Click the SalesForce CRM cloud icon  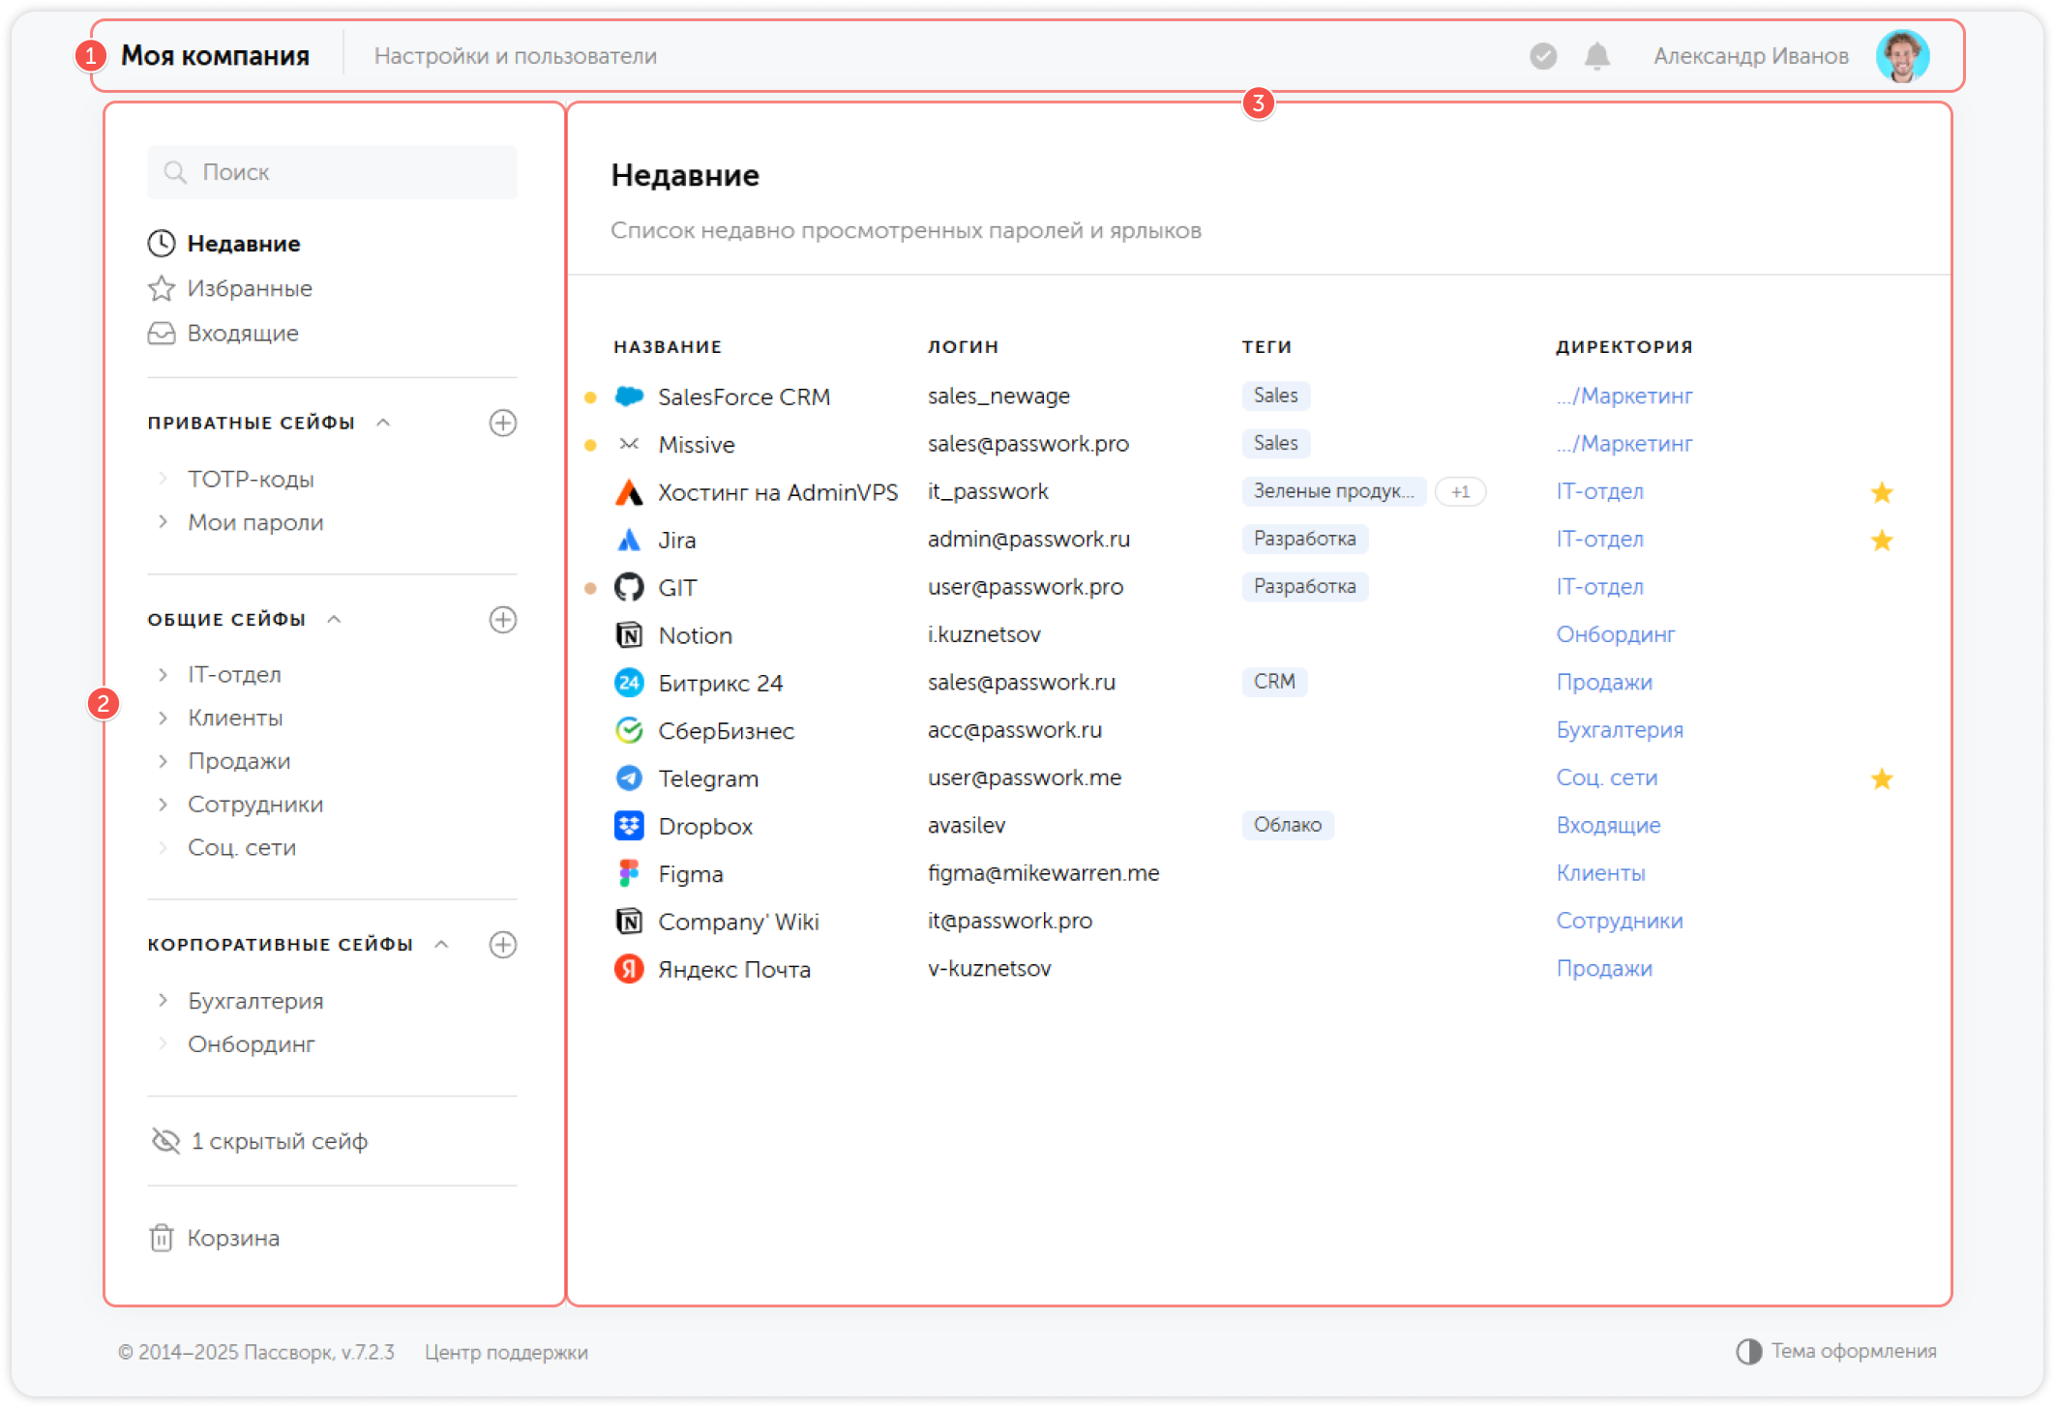(629, 396)
